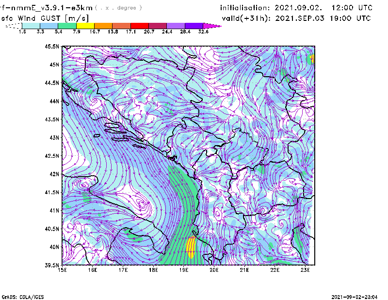Select the orange legend color swatch
This screenshot has width=388, height=300.
[103, 26]
